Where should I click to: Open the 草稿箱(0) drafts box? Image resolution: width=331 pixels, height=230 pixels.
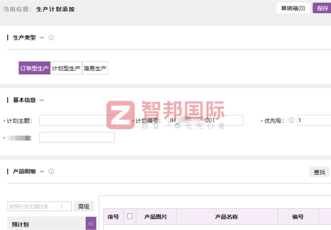(293, 8)
